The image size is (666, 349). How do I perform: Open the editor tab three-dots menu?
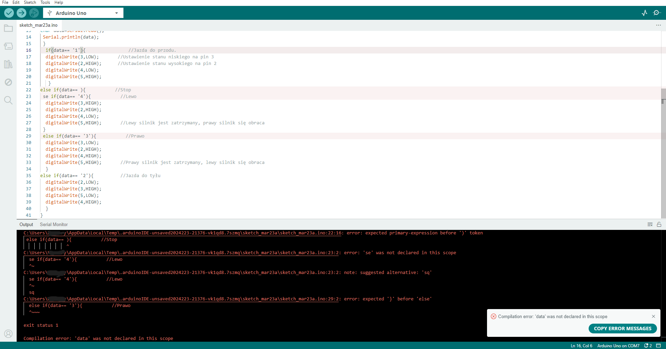pyautogui.click(x=658, y=25)
